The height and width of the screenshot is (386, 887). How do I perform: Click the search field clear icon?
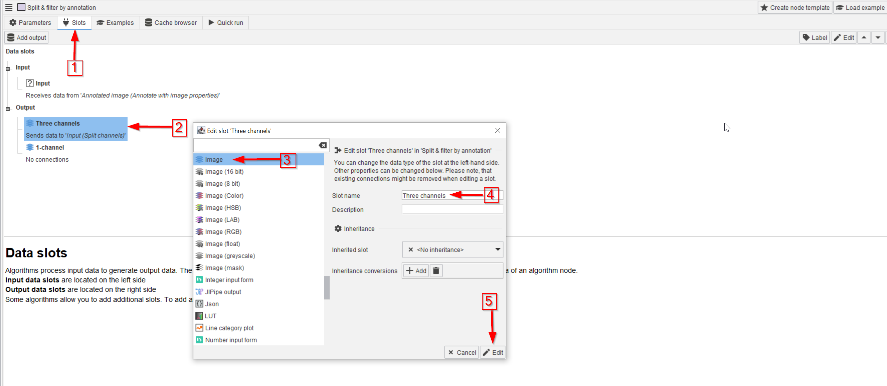(322, 145)
